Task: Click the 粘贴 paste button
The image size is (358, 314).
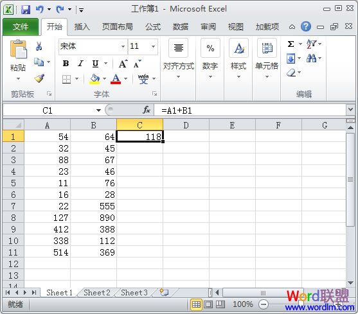Action: [x=18, y=60]
